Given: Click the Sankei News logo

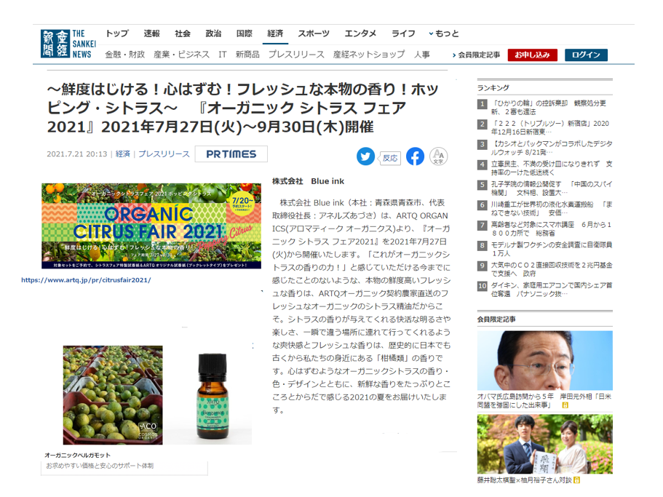Looking at the screenshot, I should [x=68, y=44].
